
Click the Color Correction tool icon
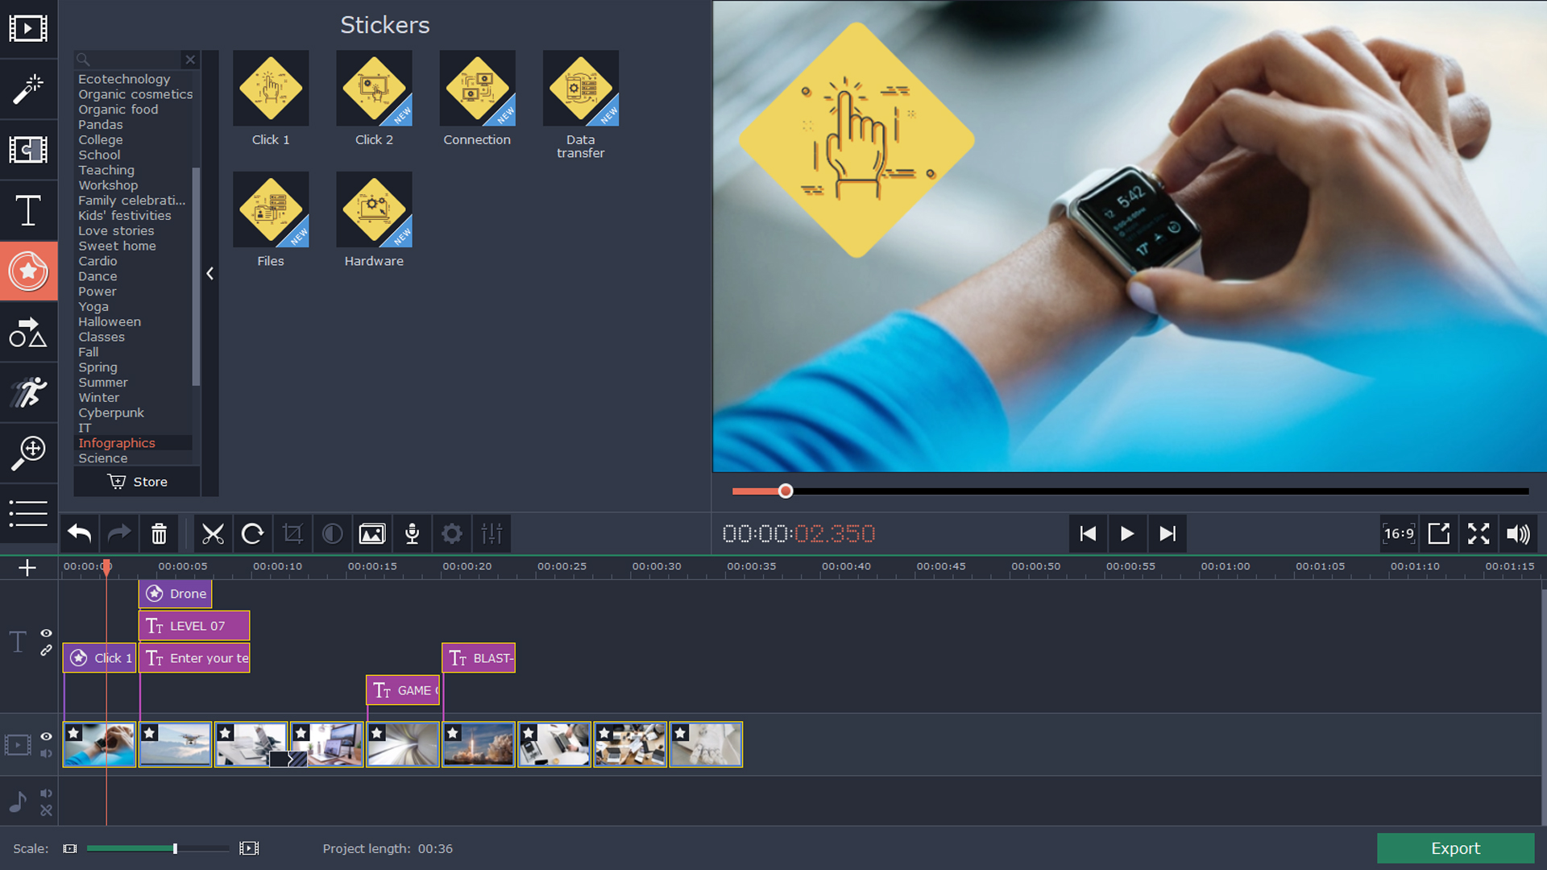(331, 533)
